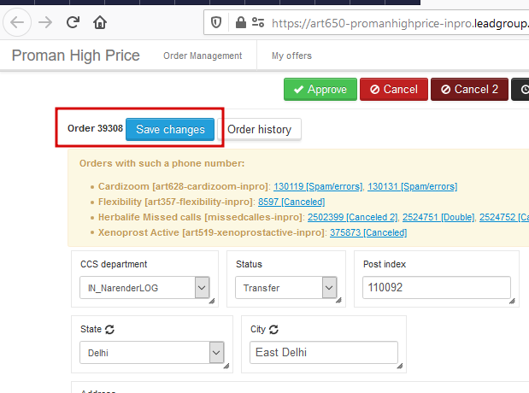Open the Order Management menu
The image size is (529, 393).
click(x=203, y=56)
